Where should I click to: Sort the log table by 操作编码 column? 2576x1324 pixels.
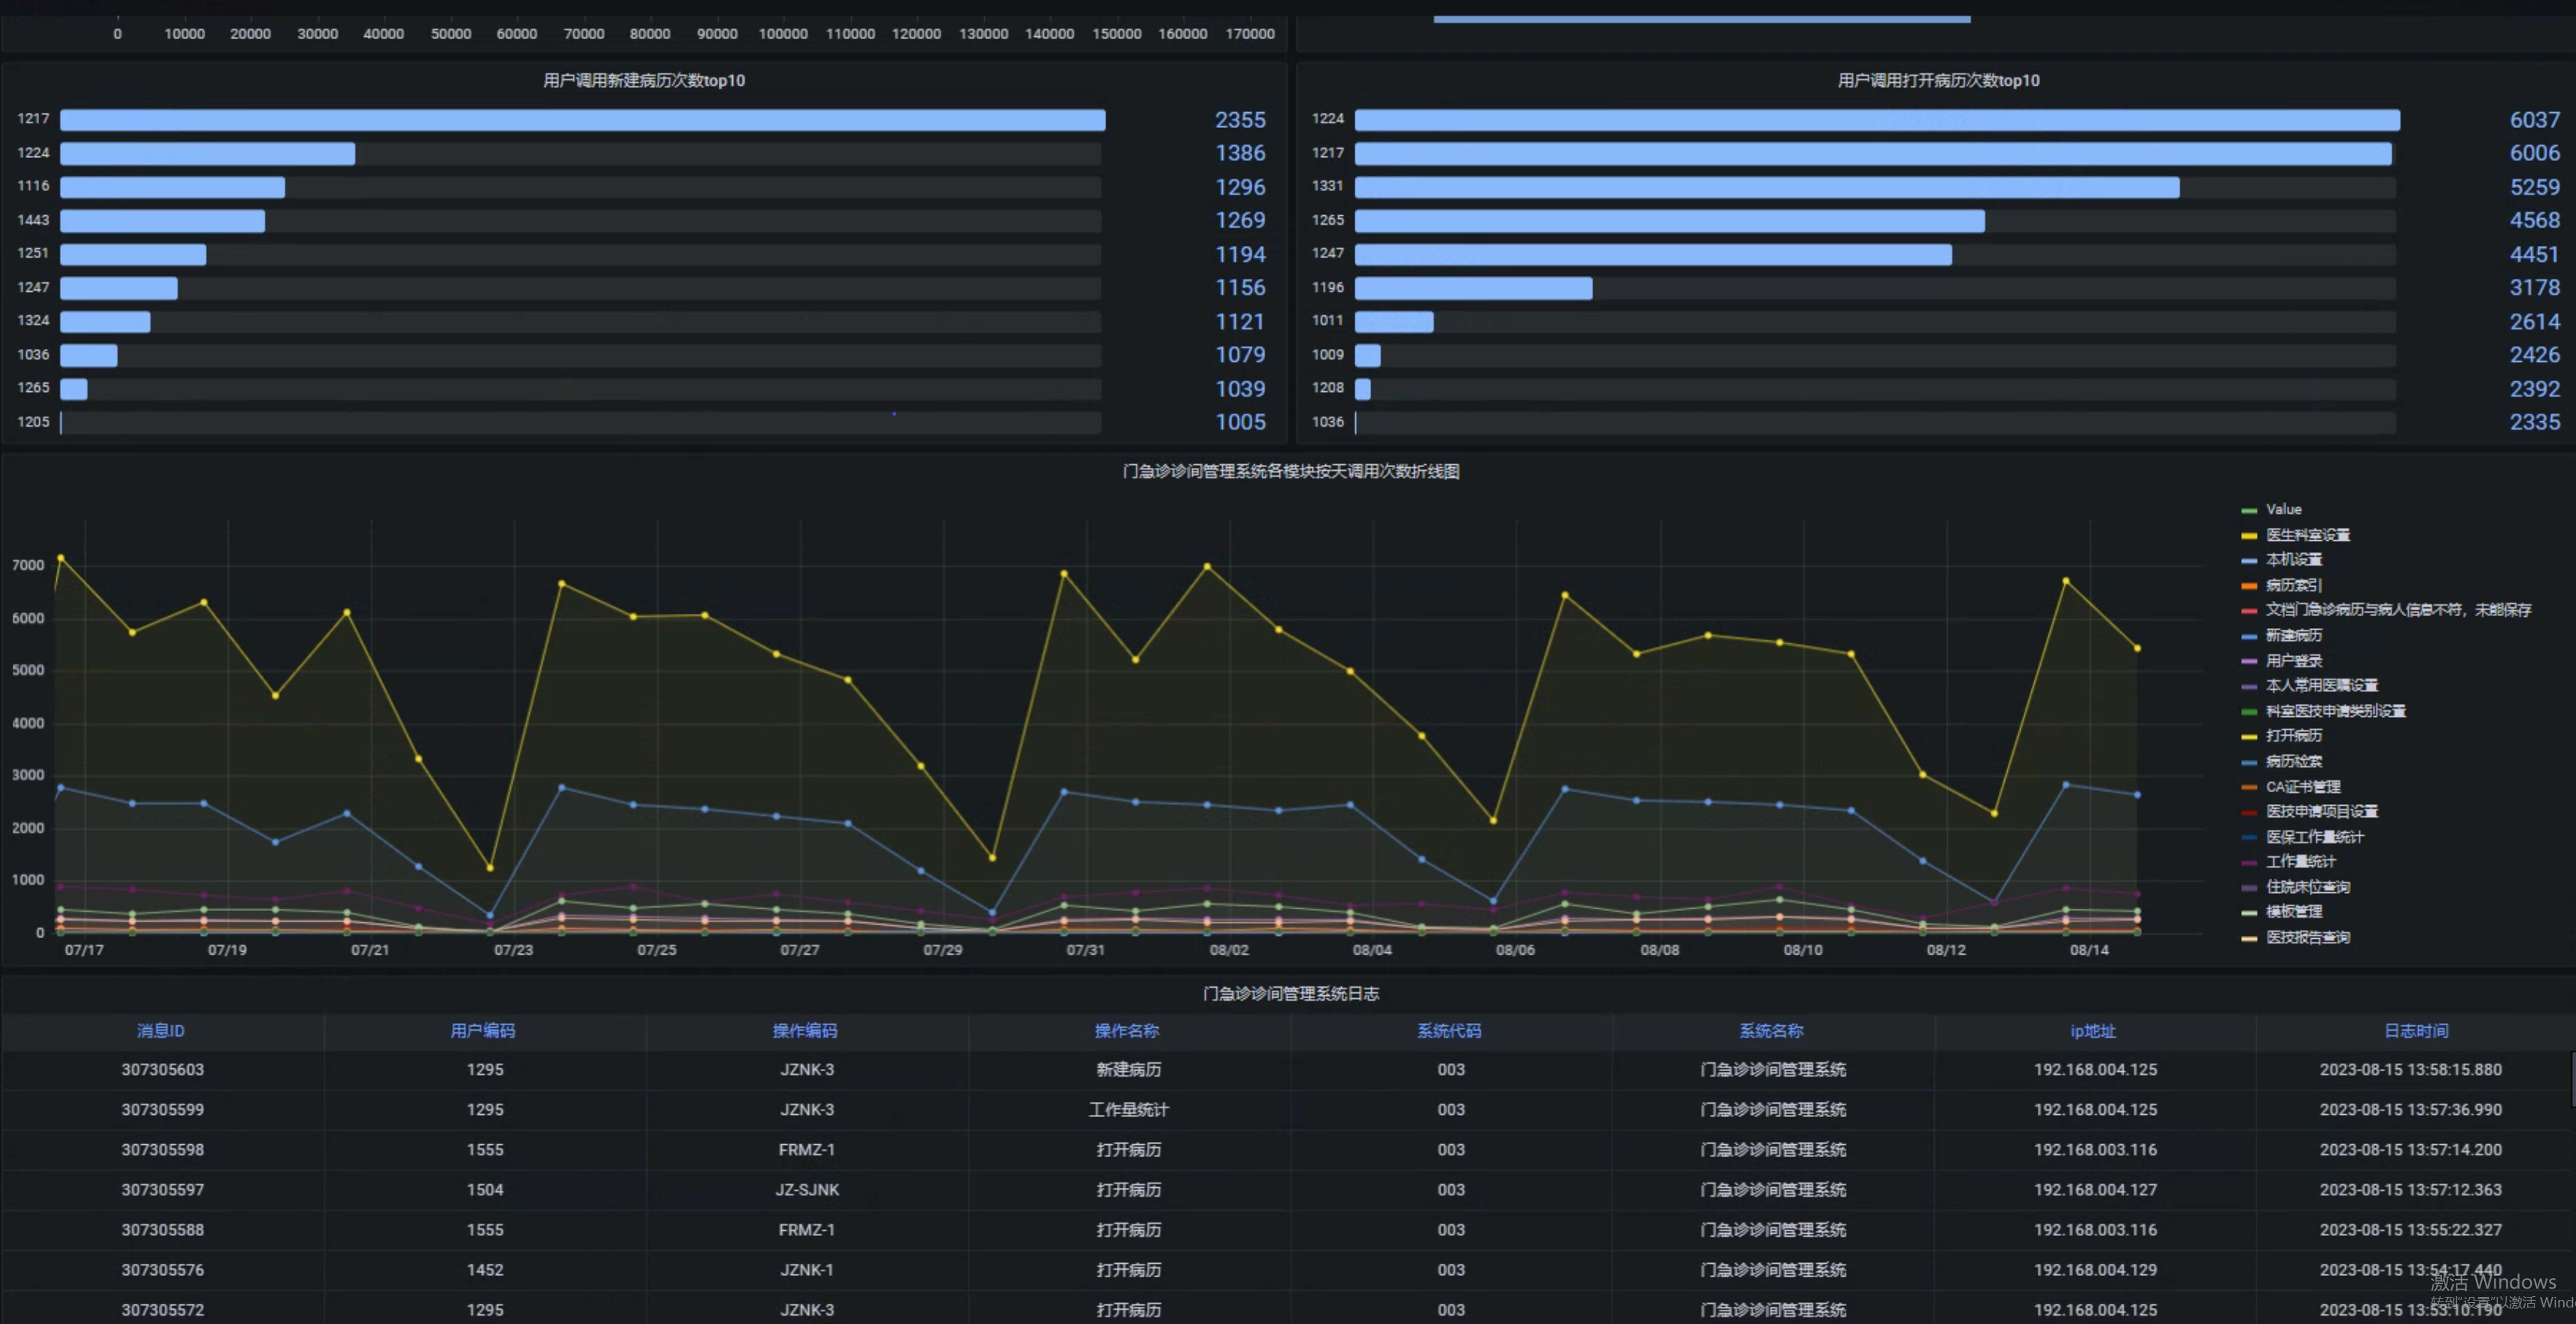tap(805, 1031)
